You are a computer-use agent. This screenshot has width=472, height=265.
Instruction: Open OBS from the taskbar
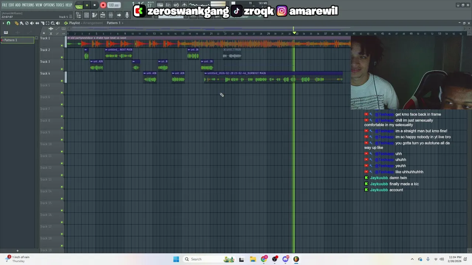pos(275,259)
